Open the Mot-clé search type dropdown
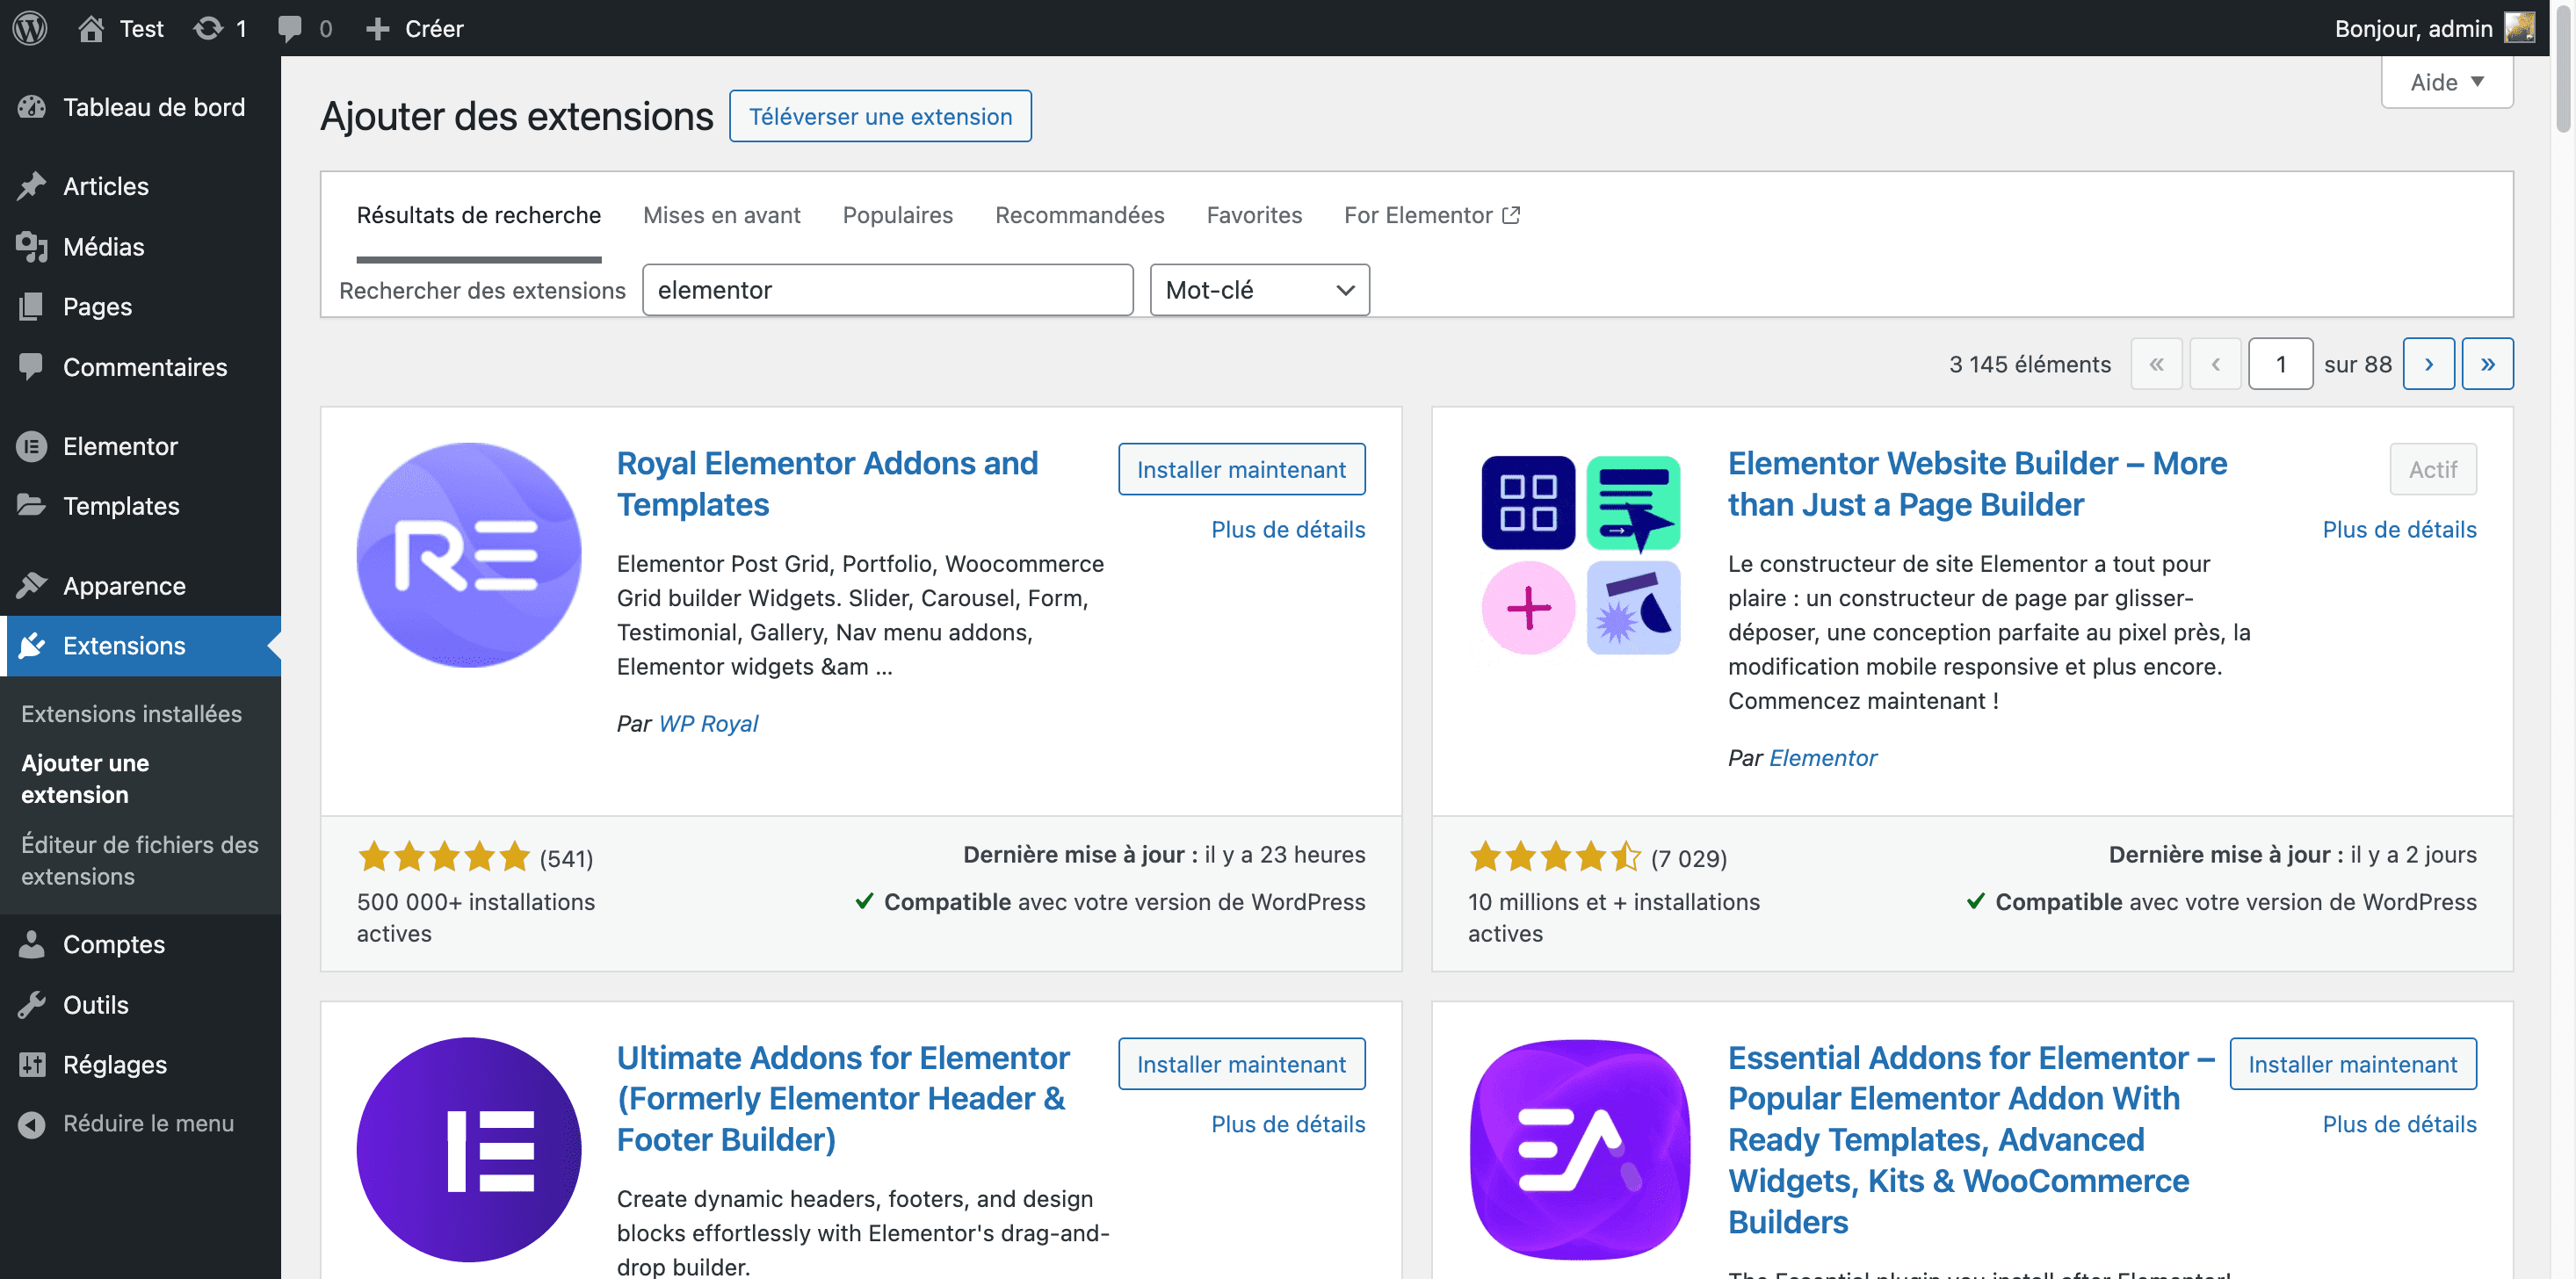Screen dimensions: 2576x1279 (x=1259, y=290)
